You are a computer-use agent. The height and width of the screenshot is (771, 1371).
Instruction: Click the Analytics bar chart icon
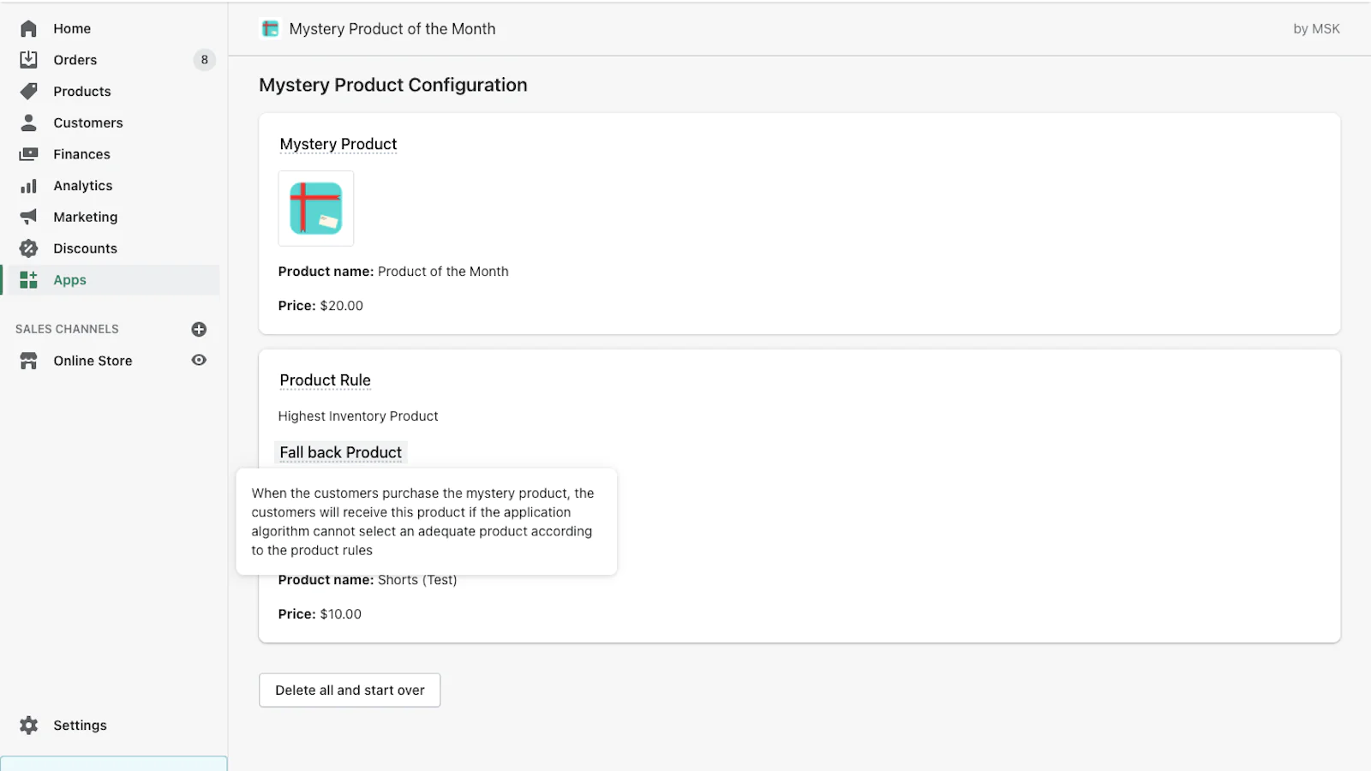tap(28, 186)
